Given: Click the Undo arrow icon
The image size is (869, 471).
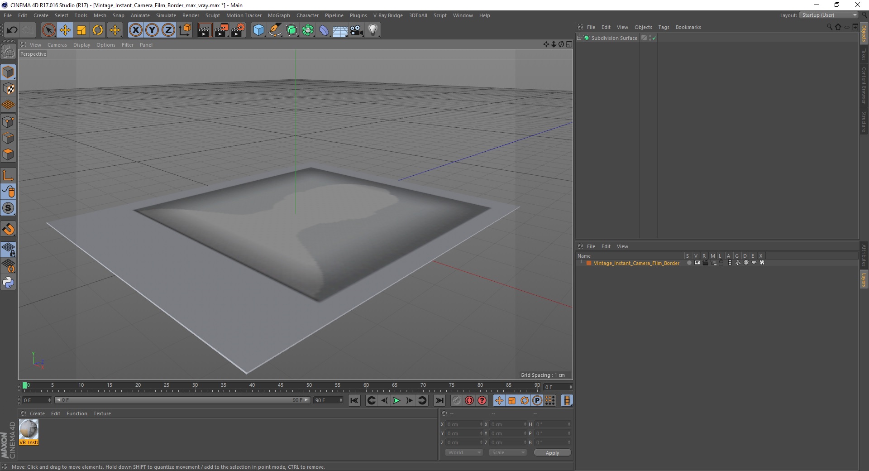Looking at the screenshot, I should pos(12,30).
